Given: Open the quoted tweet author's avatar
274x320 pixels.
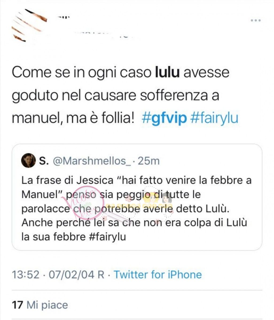Looking at the screenshot, I should coord(29,161).
